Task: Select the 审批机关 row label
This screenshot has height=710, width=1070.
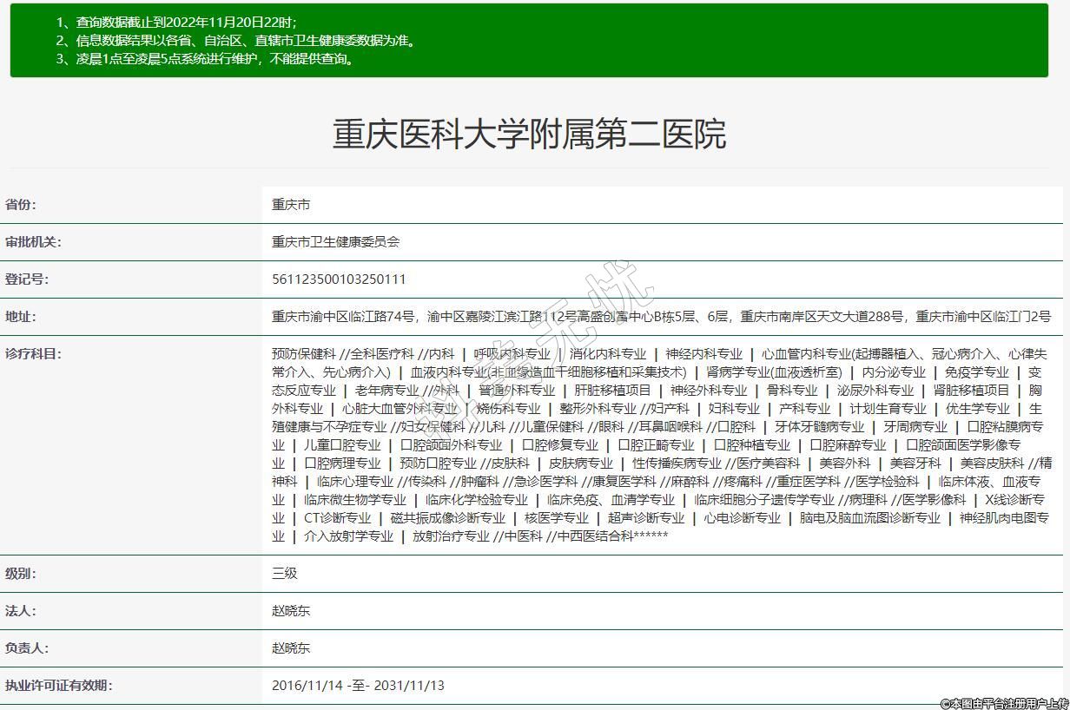Action: pyautogui.click(x=33, y=242)
